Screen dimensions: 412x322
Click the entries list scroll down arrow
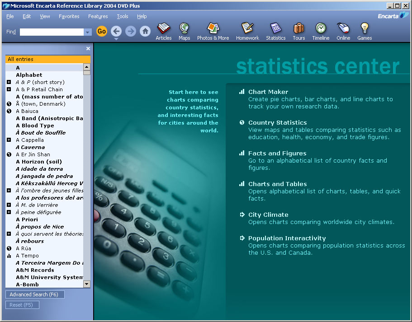click(x=87, y=284)
